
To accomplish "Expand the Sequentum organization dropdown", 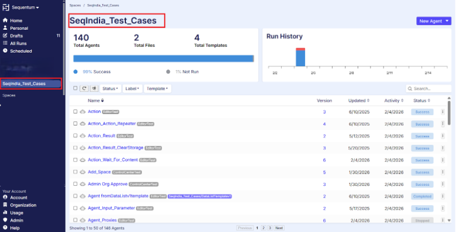I will point(25,7).
